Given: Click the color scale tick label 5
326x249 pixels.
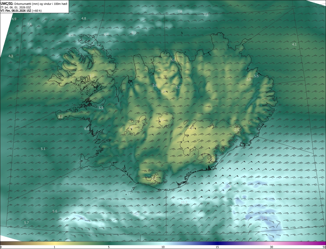Looking at the screenshot, I should pyautogui.click(x=109, y=247).
